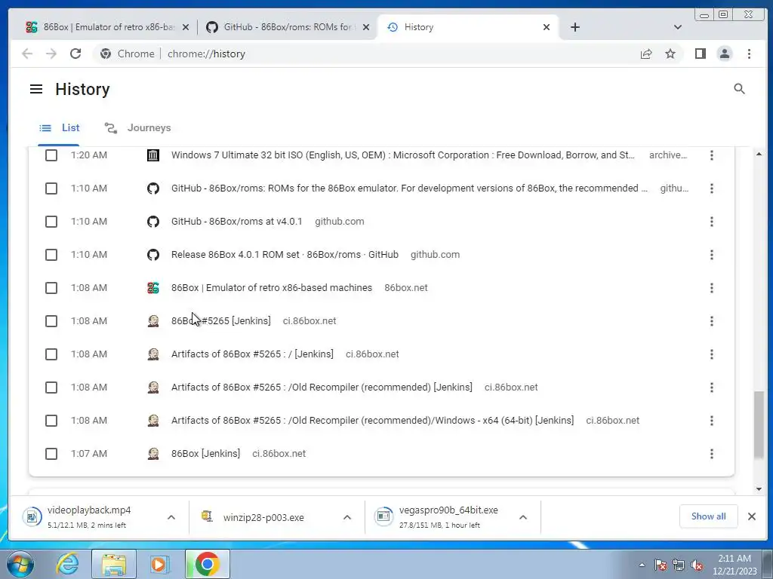Screen dimensions: 773x579
Task: Click the taskbar clock showing 2:11 AM
Action: click(734, 565)
